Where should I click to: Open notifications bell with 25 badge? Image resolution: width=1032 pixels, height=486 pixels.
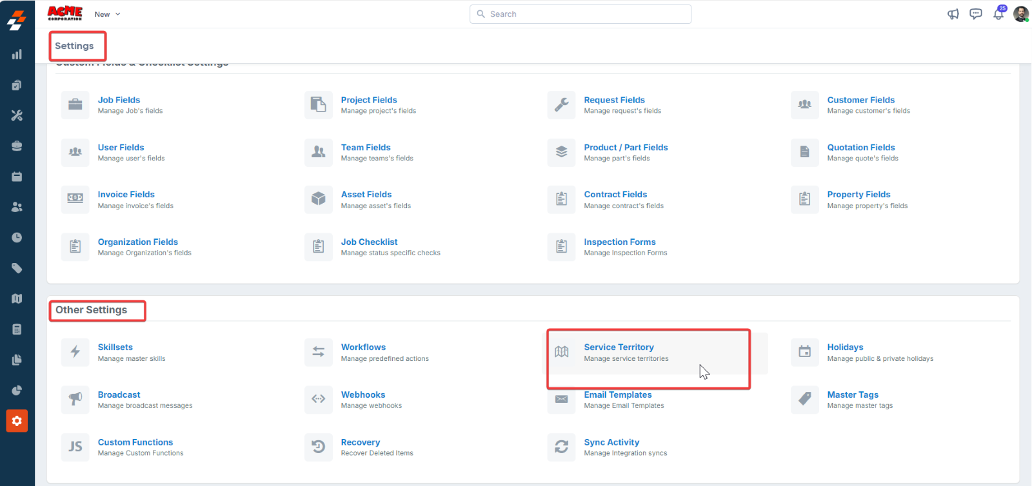[x=998, y=14]
